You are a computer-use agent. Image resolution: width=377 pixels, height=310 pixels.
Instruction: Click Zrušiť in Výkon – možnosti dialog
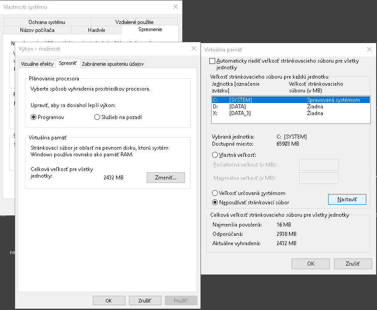145,301
